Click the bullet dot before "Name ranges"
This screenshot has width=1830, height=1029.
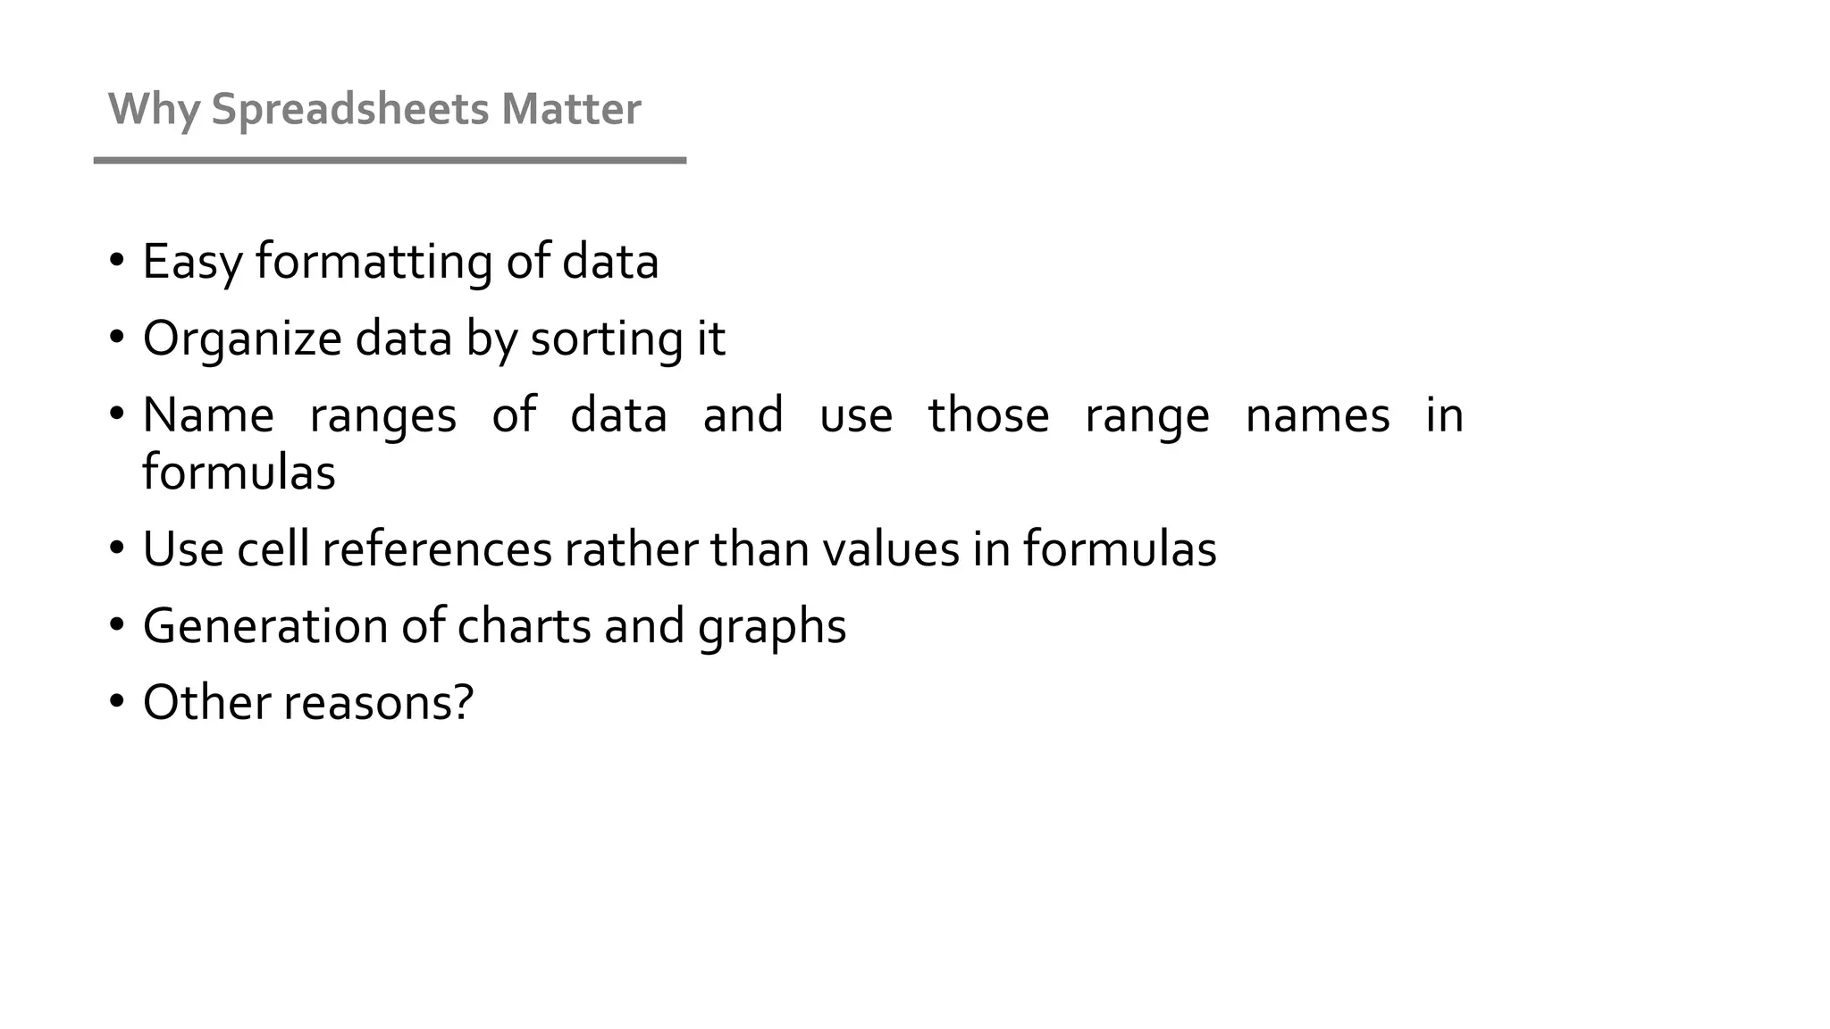click(117, 414)
